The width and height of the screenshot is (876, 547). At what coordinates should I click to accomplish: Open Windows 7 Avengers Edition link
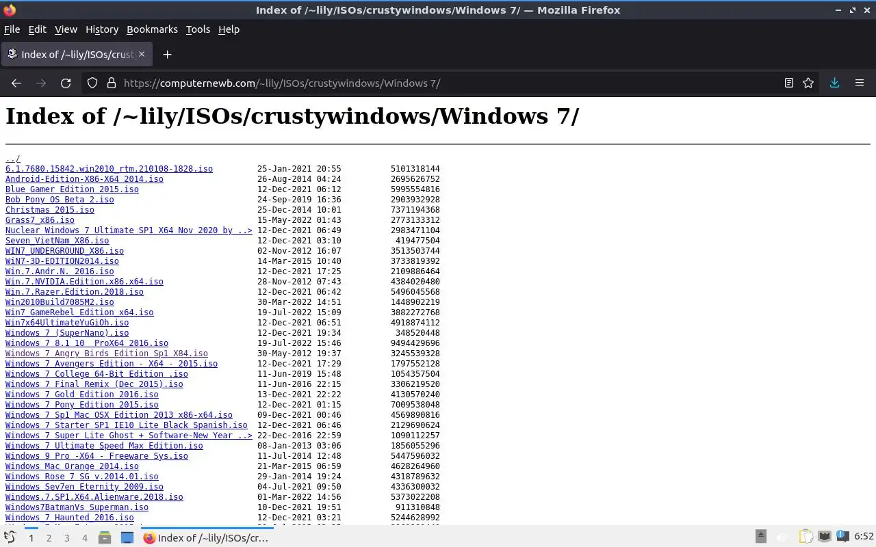click(x=112, y=364)
